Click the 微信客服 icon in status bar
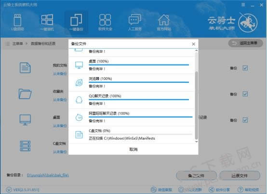 [x=154, y=190]
